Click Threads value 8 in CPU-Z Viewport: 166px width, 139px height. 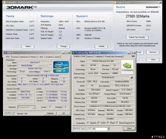(x=65, y=107)
